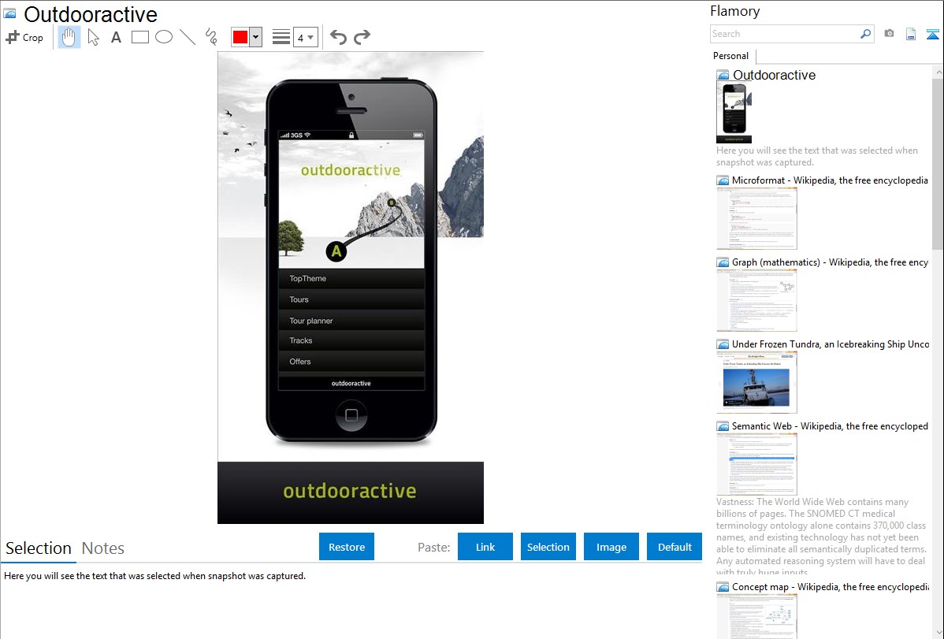Click the icon beside Graph (mathematics) title

coord(723,262)
